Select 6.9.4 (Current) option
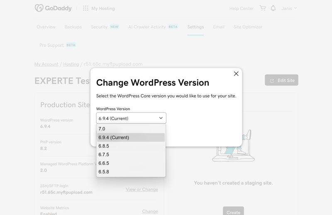This screenshot has height=215, width=332. tap(131, 137)
